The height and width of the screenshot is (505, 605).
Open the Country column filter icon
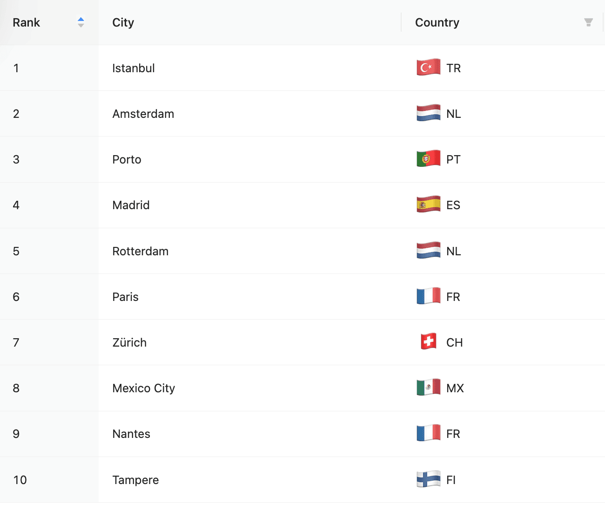pos(588,22)
